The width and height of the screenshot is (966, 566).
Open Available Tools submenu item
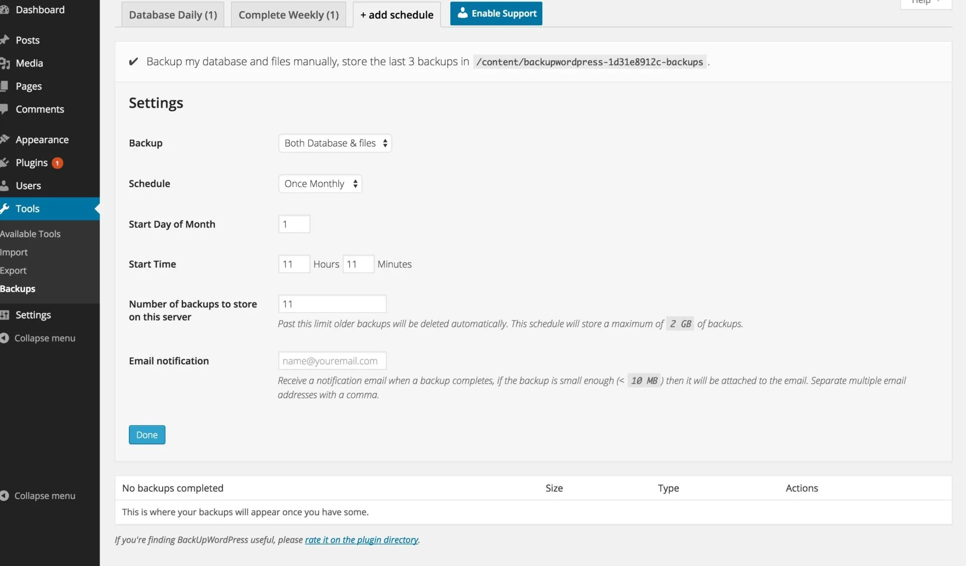click(30, 234)
